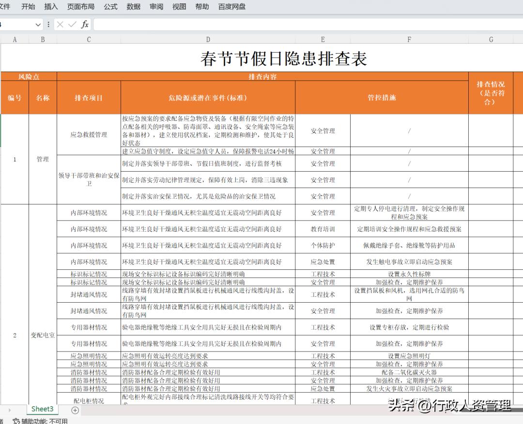The width and height of the screenshot is (523, 424).
Task: Click the confirm checkmark in formula bar
Action: pyautogui.click(x=72, y=24)
